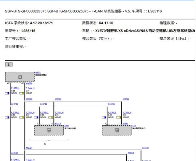Click the dashed A72 module box
Screen dimensions: 196x161
(x=117, y=130)
